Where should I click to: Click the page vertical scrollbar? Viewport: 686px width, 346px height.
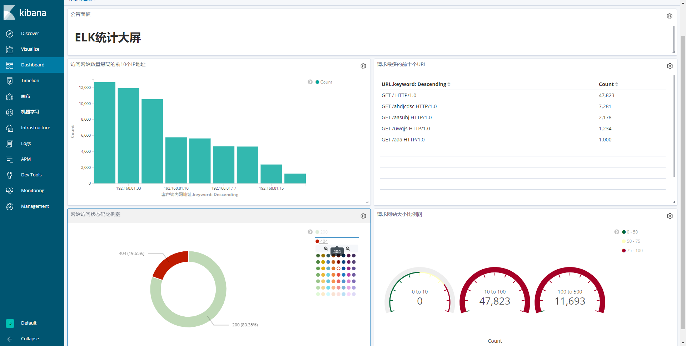[683, 182]
